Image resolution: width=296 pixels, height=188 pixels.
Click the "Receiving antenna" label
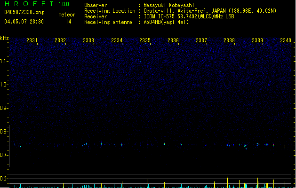(x=108, y=22)
